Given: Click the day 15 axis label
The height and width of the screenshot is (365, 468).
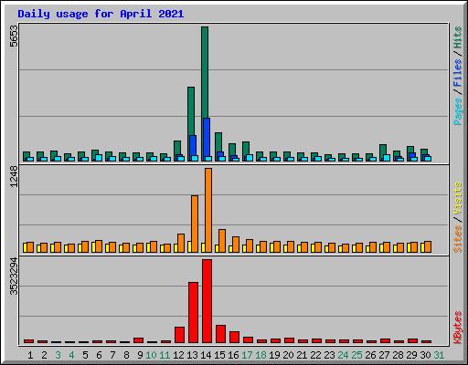Looking at the screenshot, I should click(219, 355).
